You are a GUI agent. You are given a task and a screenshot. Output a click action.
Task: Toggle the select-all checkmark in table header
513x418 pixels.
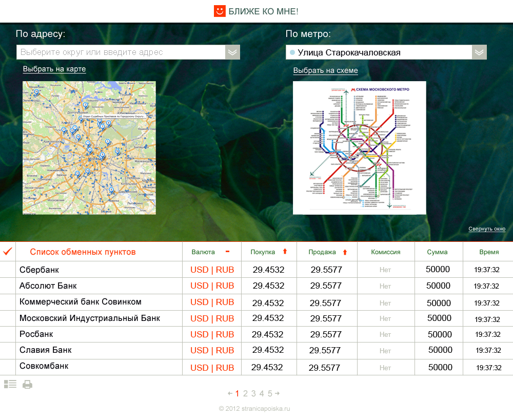click(x=8, y=252)
